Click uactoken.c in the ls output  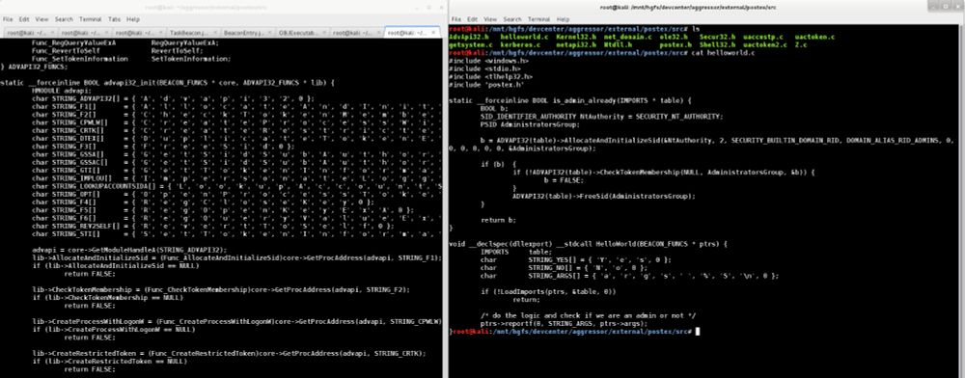click(x=814, y=37)
